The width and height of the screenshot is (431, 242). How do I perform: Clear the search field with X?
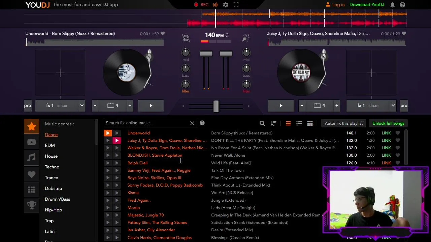click(192, 123)
